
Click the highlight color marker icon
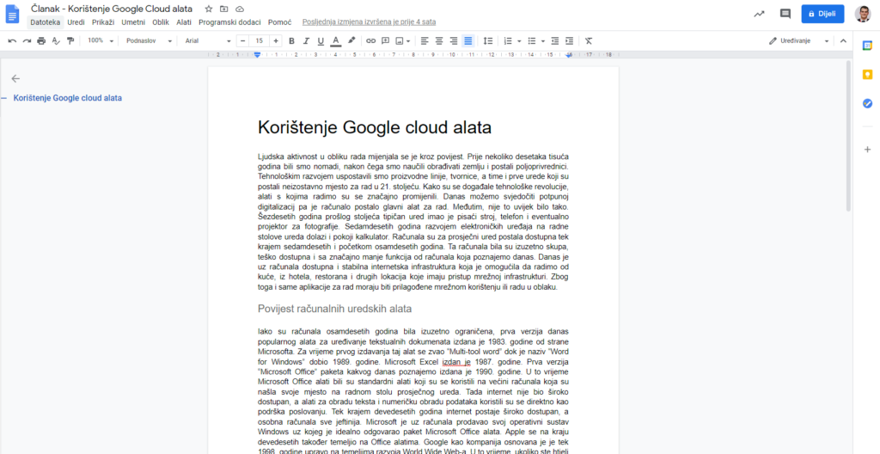(x=351, y=40)
